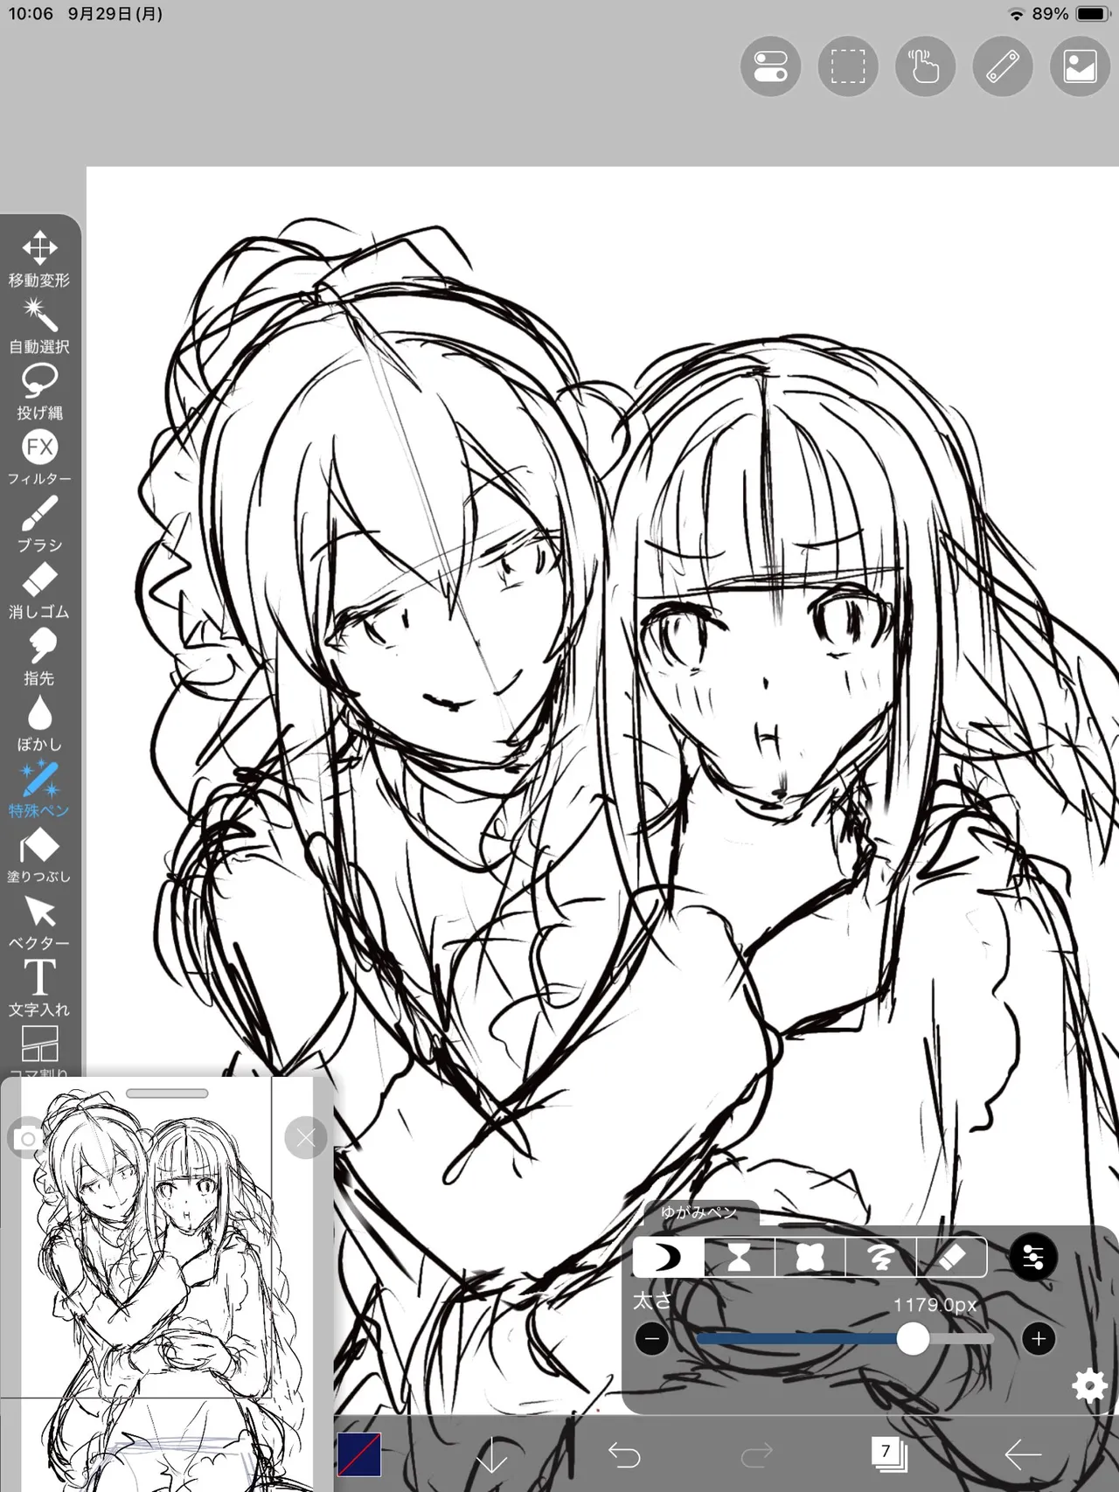Image resolution: width=1119 pixels, height=1492 pixels.
Task: Toggle the quick switch button in top bar
Action: coord(770,66)
